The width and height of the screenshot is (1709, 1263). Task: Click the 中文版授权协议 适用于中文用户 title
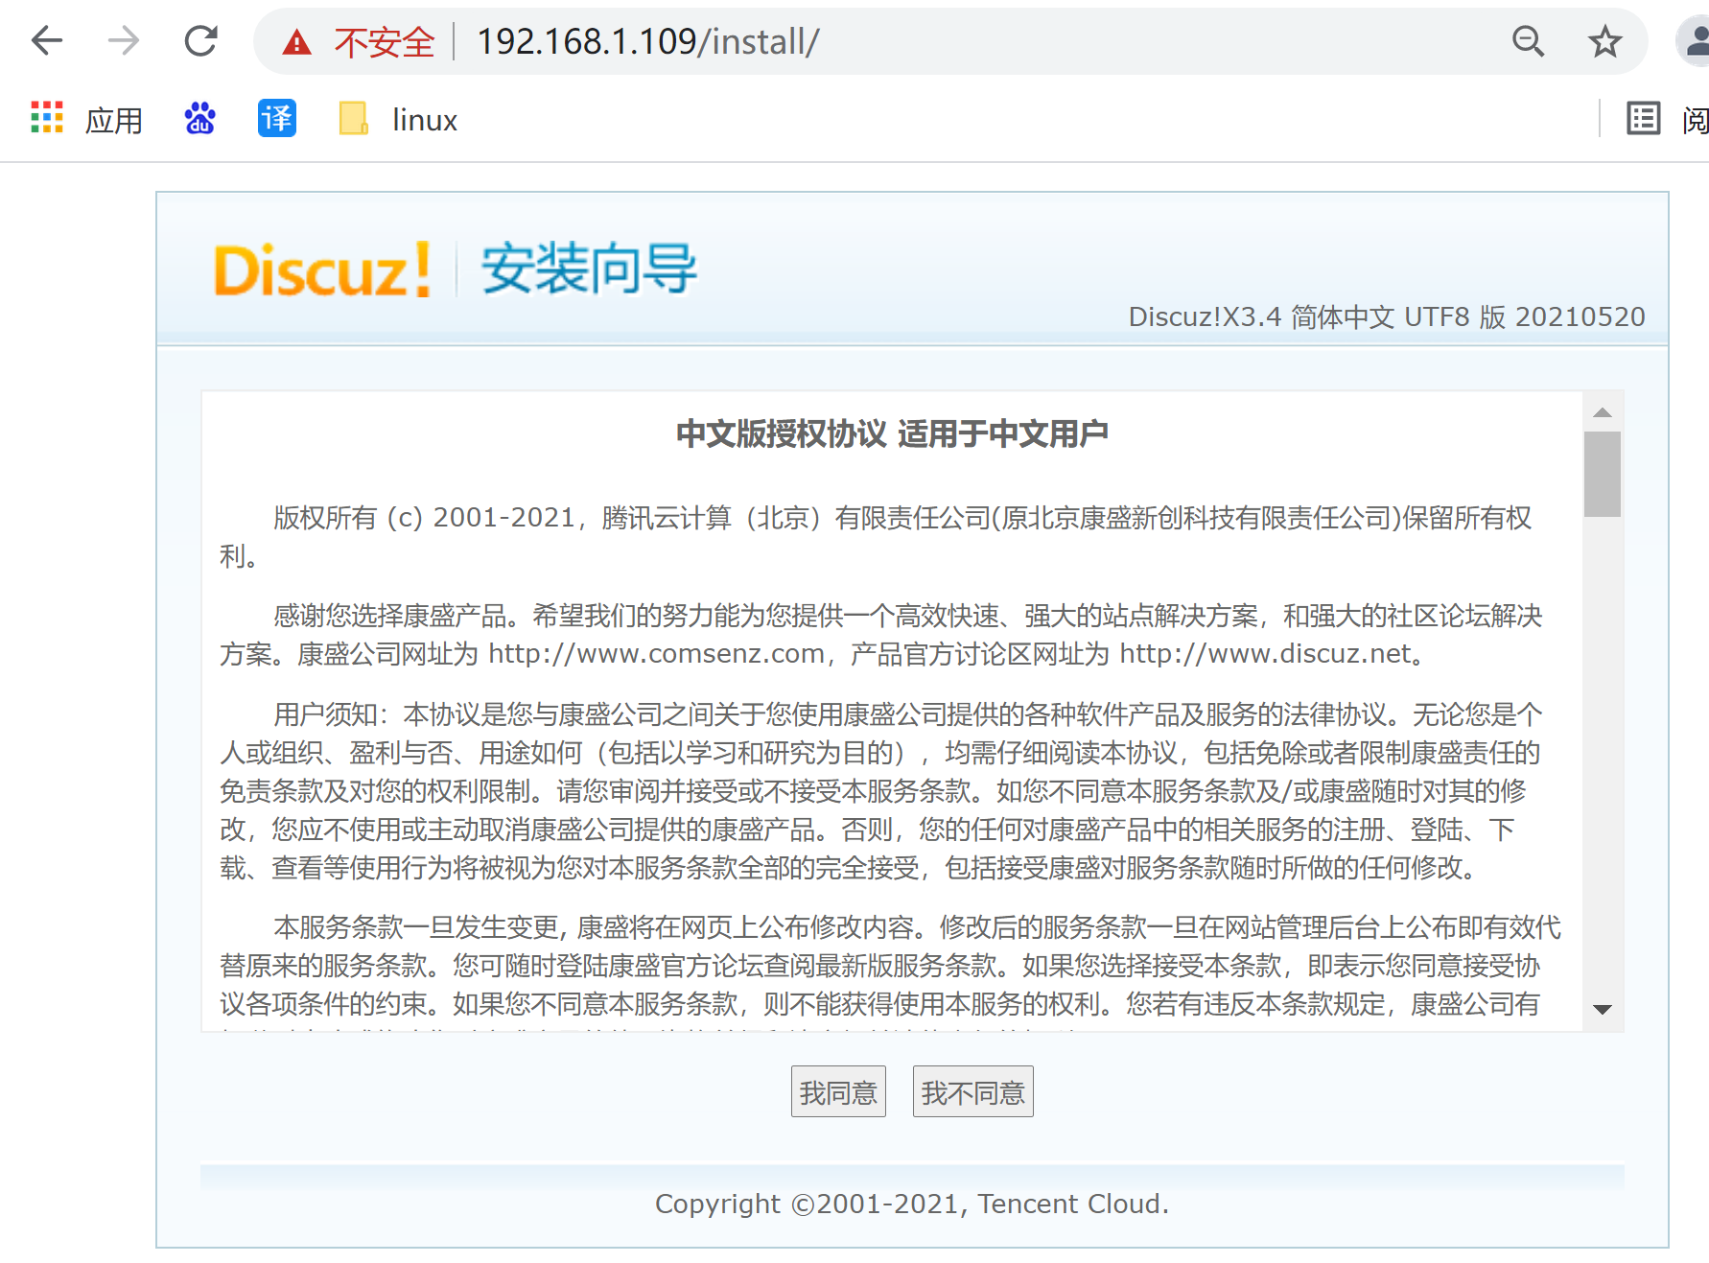coord(892,433)
